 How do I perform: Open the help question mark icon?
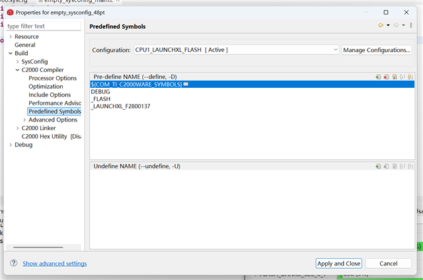(x=13, y=263)
